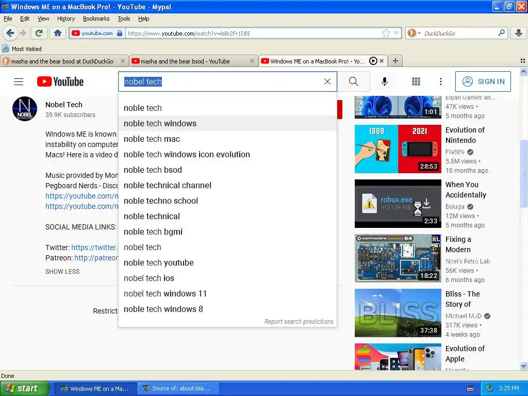Open the browser Home icon
Screen dimensions: 528x396
[x=58, y=33]
